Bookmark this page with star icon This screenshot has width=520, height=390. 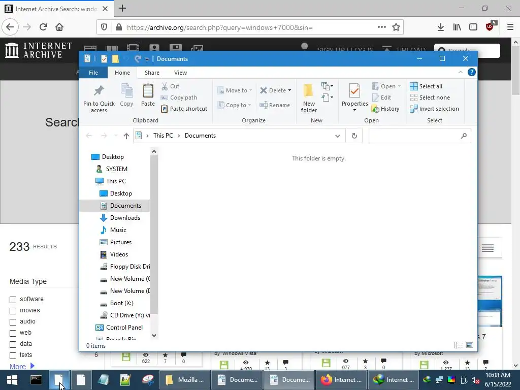tap(396, 27)
